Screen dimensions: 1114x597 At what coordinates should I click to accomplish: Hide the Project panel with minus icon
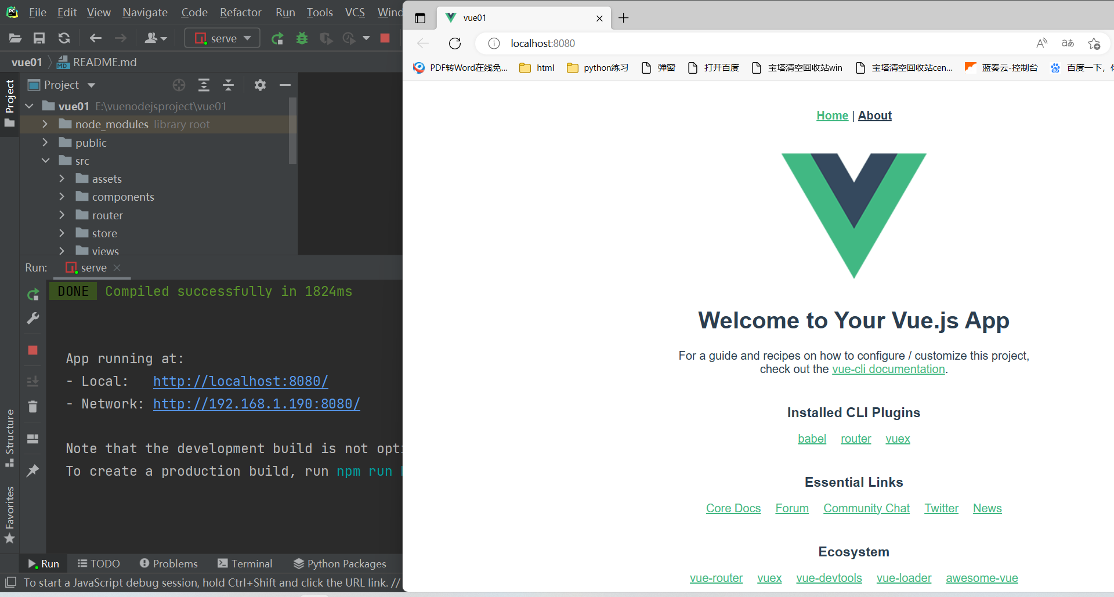[x=285, y=85]
